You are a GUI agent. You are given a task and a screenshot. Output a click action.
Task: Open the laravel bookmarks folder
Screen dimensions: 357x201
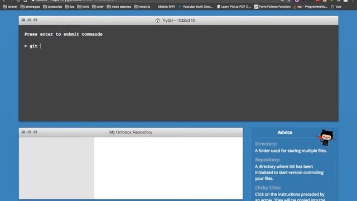pos(10,7)
